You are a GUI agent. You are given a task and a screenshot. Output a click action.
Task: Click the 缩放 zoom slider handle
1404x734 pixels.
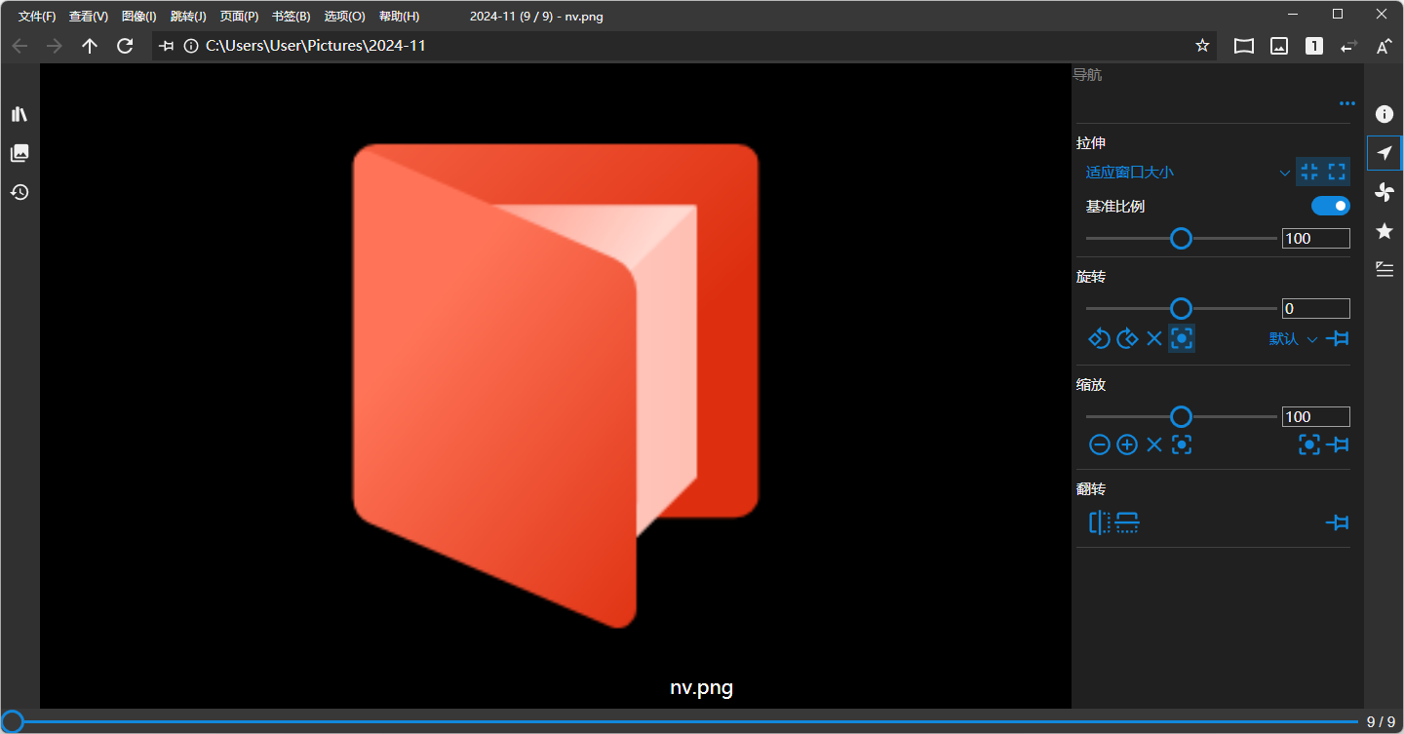pyautogui.click(x=1181, y=416)
